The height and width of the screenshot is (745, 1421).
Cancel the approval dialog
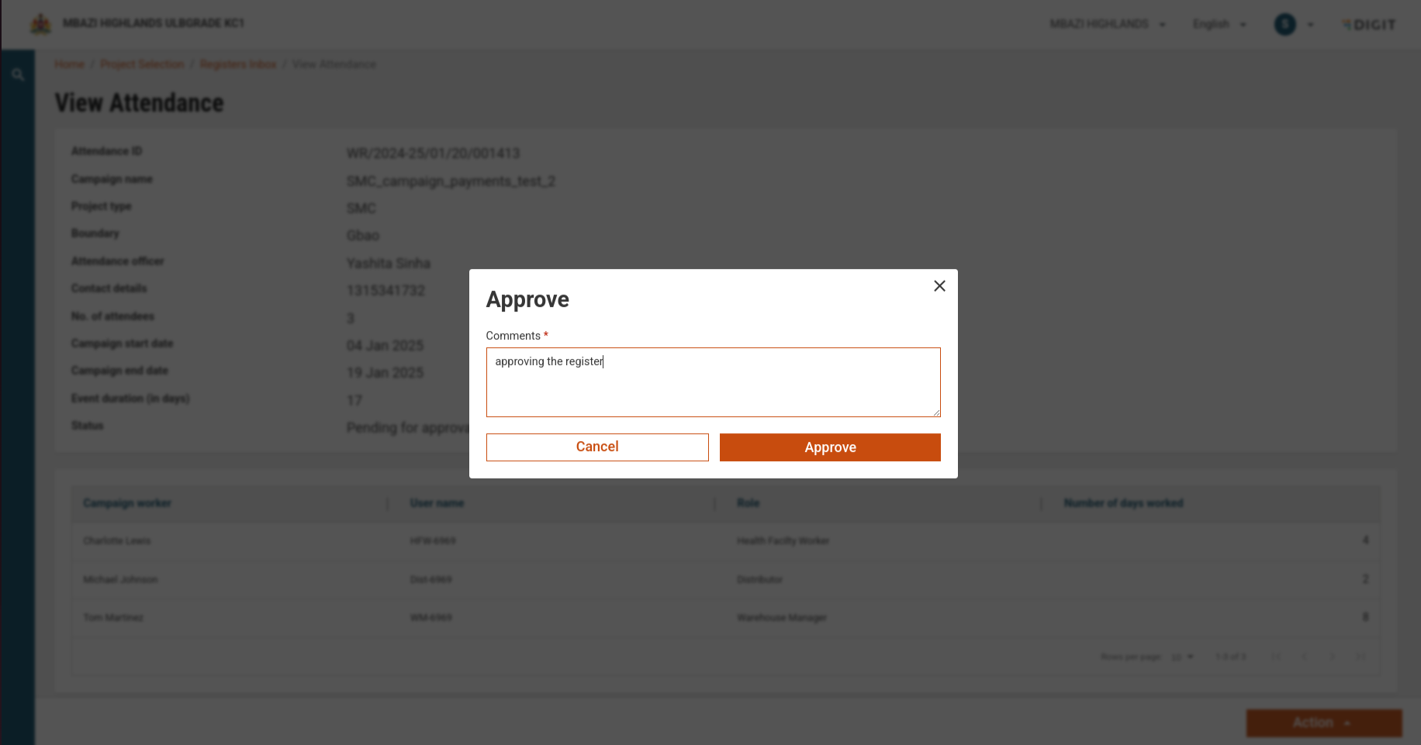pos(596,447)
